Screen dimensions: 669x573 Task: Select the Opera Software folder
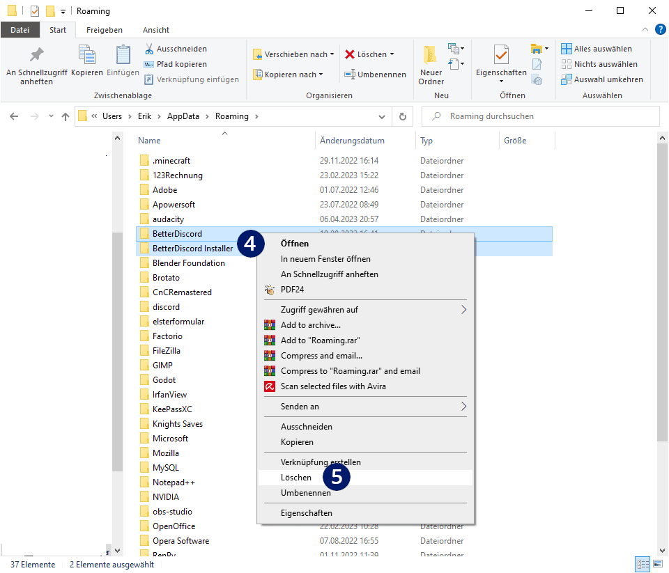tap(181, 541)
